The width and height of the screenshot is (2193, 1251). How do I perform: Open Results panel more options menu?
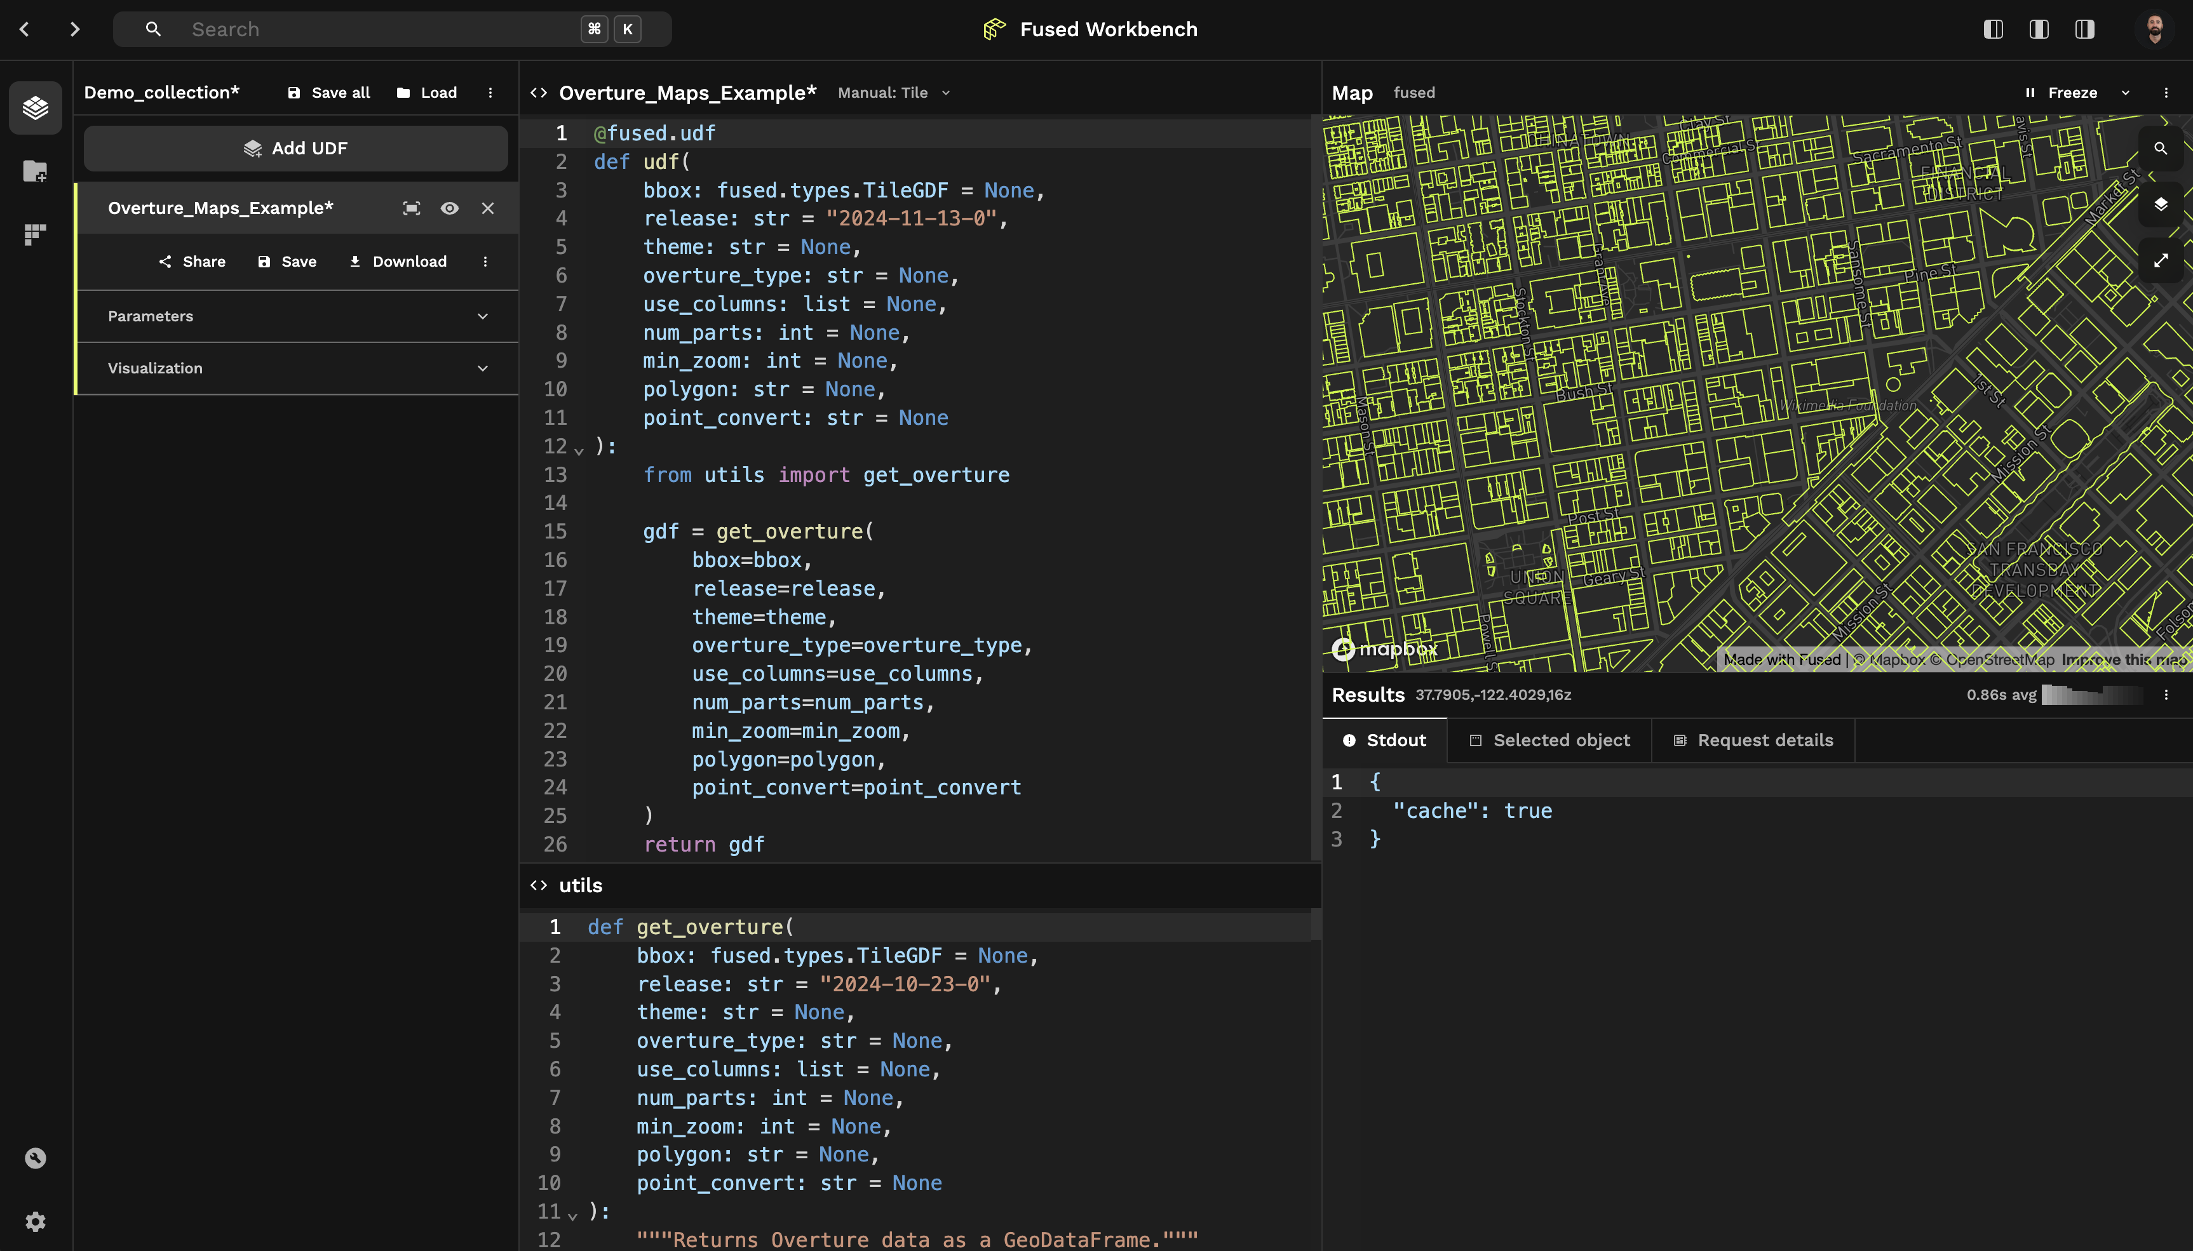click(2166, 694)
